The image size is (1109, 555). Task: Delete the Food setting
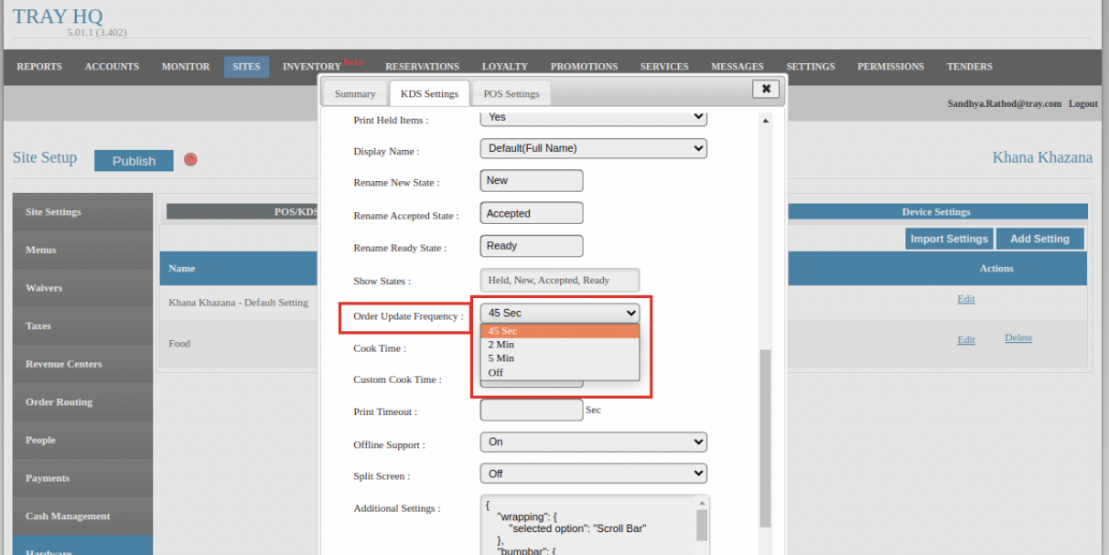click(1017, 338)
